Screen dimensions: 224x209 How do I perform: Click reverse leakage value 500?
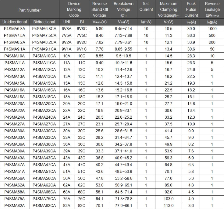[212, 36]
